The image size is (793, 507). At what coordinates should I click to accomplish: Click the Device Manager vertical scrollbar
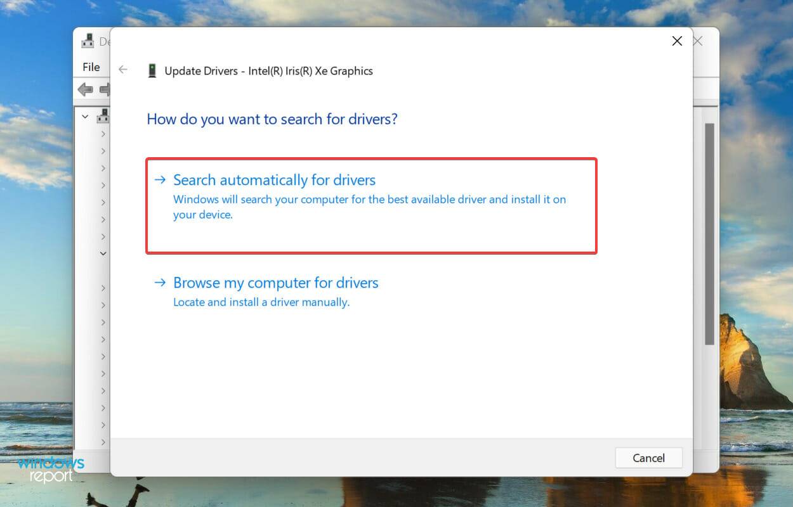[710, 234]
